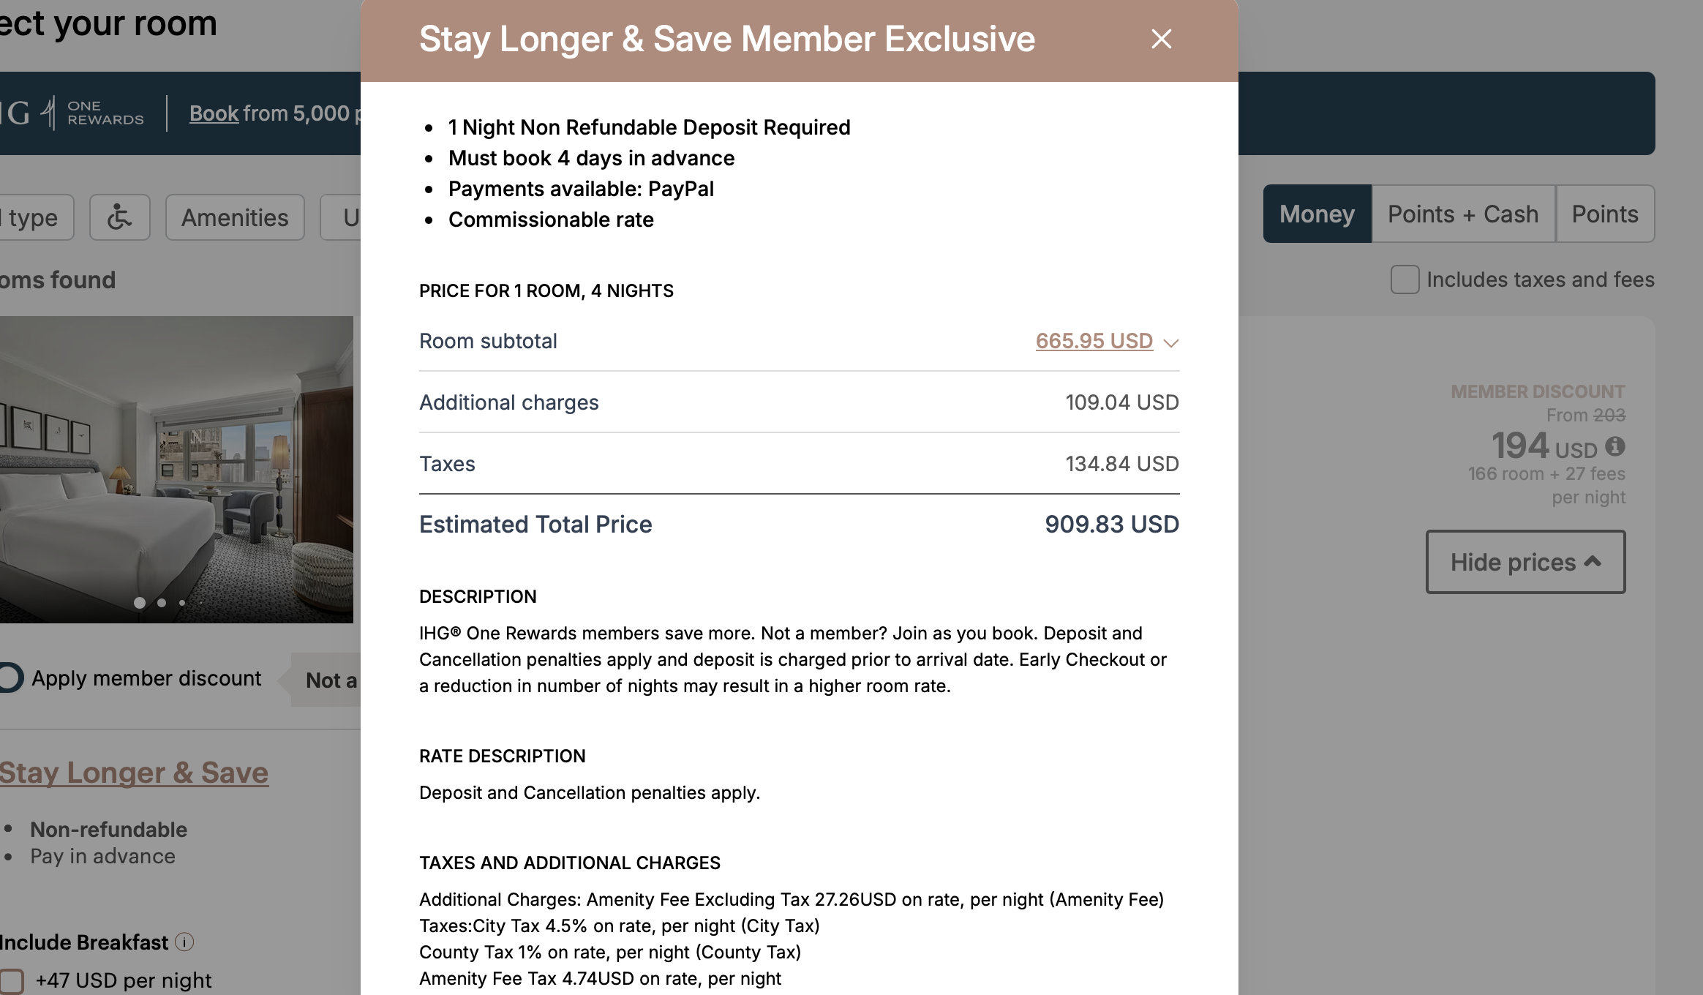Click the IHG One Rewards logo
The height and width of the screenshot is (995, 1703).
(x=73, y=113)
